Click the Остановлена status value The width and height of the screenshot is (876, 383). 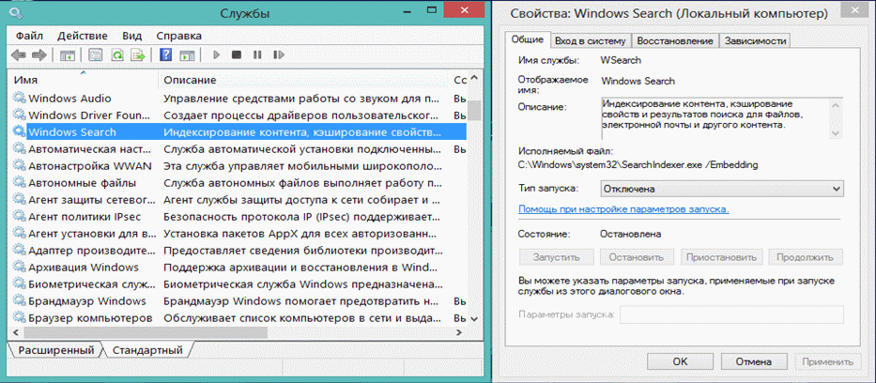(x=631, y=235)
